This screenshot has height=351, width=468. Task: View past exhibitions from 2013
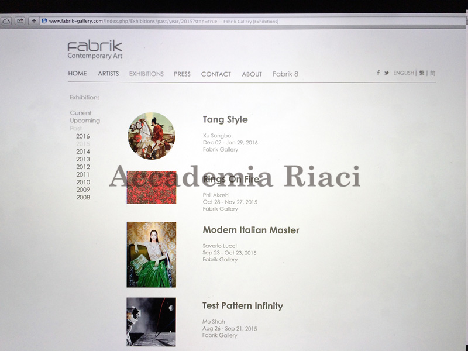pyautogui.click(x=82, y=159)
